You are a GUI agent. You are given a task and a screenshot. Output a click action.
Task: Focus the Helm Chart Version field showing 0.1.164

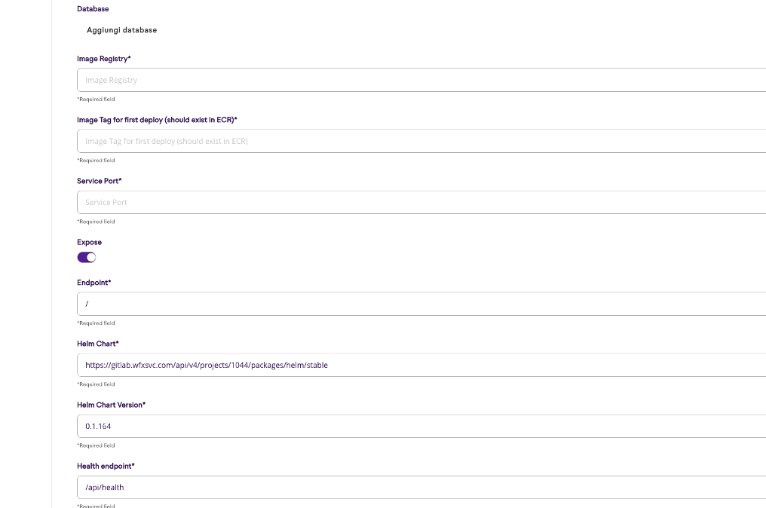302,426
